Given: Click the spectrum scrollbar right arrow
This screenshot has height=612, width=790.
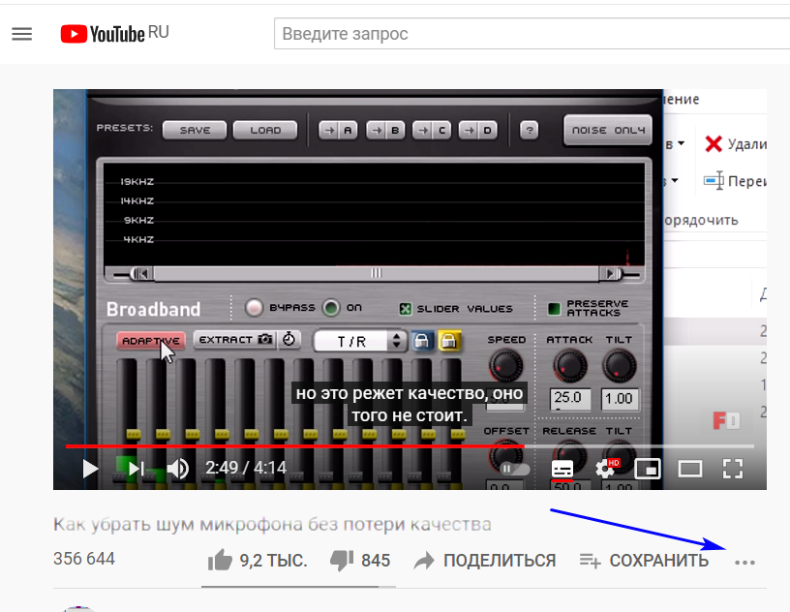Looking at the screenshot, I should [x=611, y=274].
